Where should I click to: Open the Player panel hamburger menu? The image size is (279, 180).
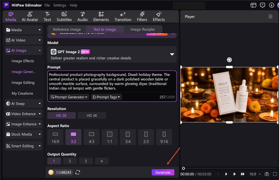pos(271,16)
